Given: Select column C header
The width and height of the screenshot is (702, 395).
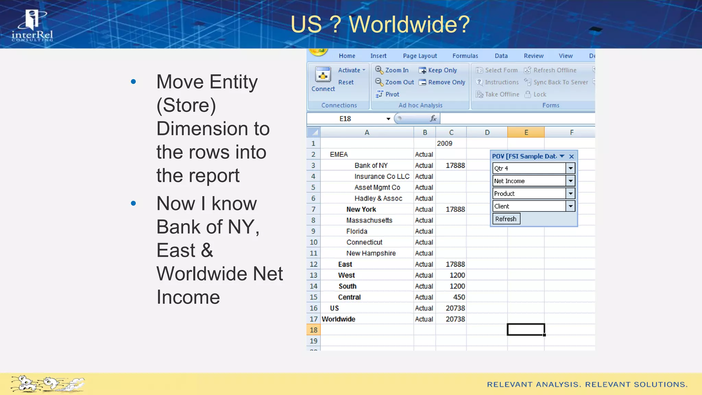Looking at the screenshot, I should pos(451,132).
